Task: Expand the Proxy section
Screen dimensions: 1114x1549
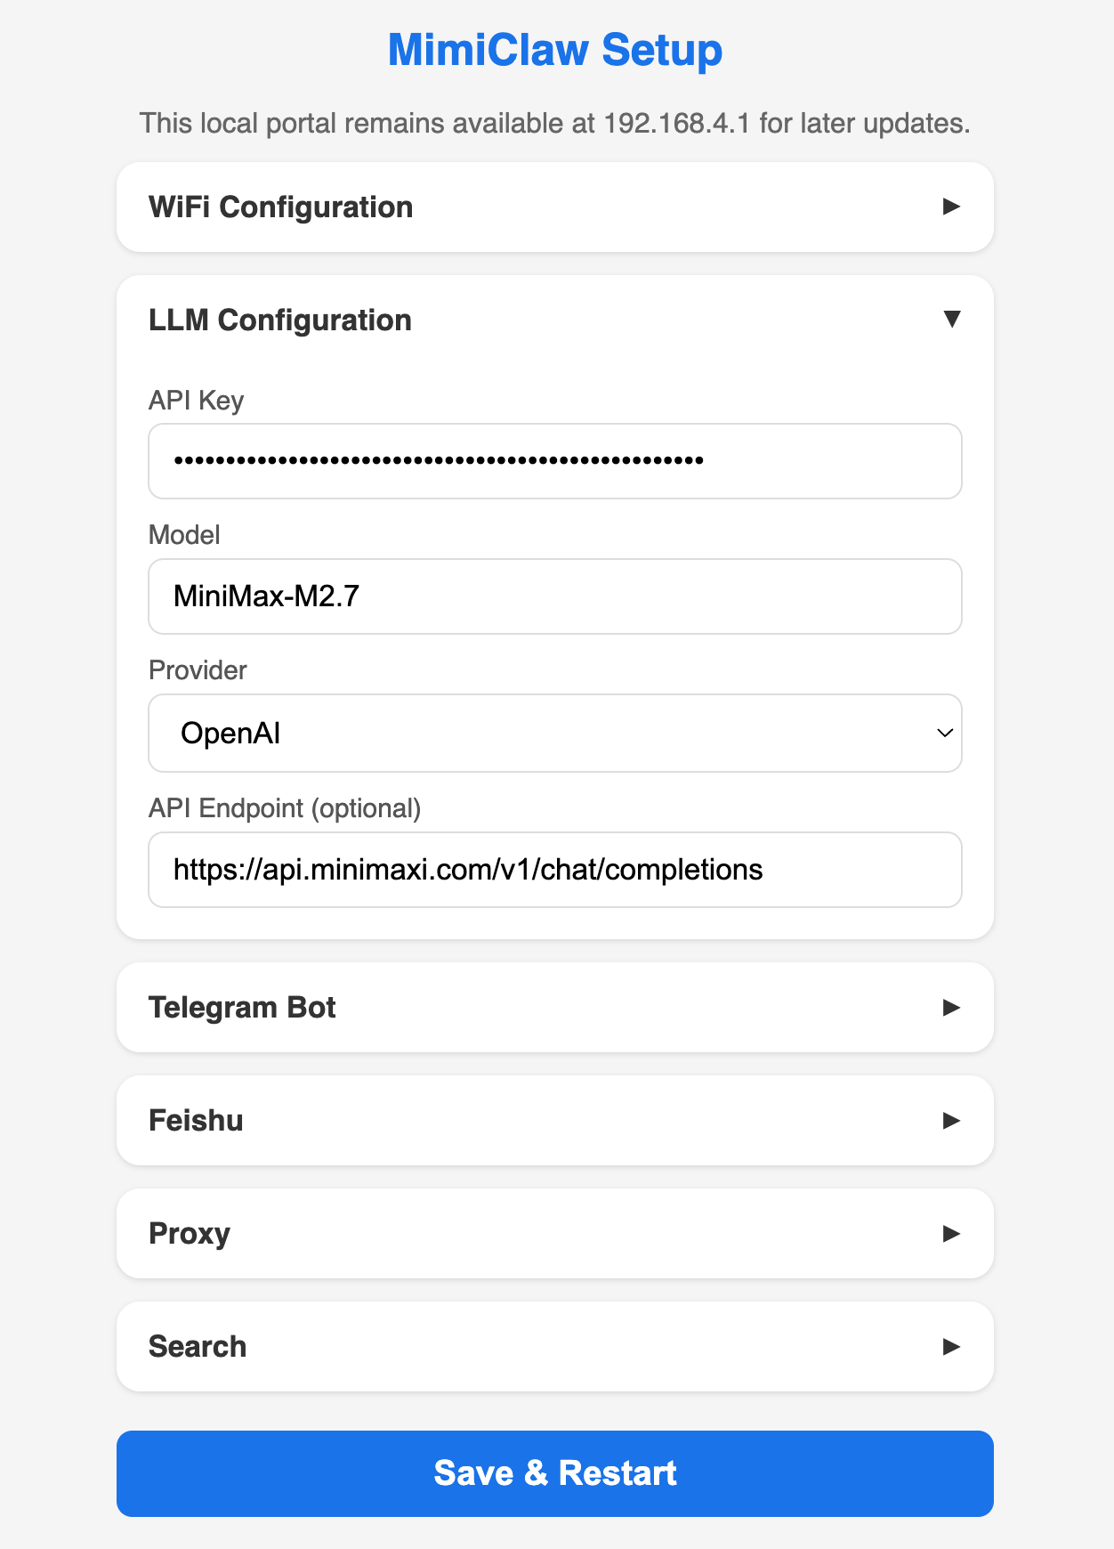Action: (x=554, y=1233)
